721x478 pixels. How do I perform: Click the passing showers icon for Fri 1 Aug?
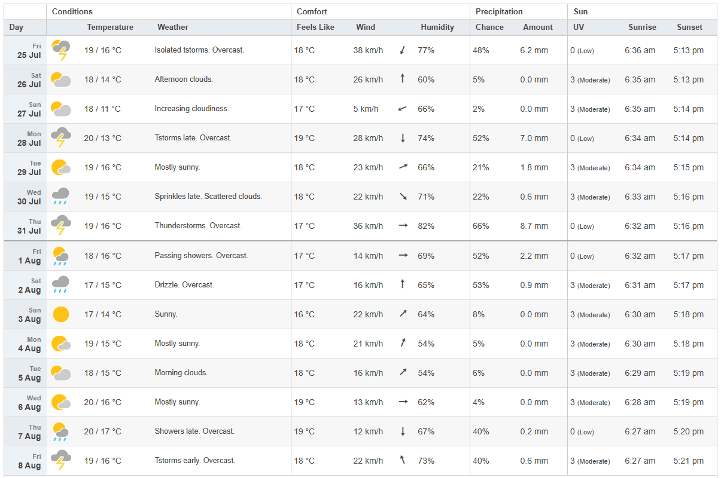pyautogui.click(x=60, y=256)
